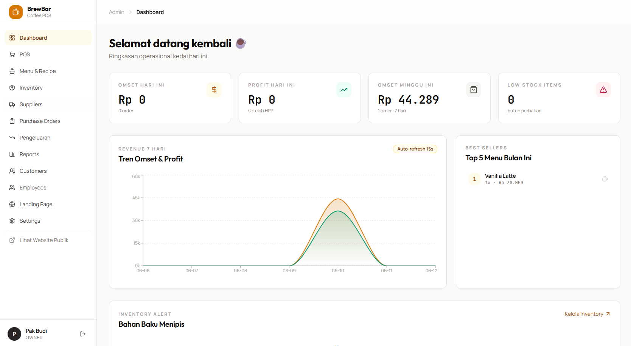
Task: Click the 06-10 peak on the revenue chart
Action: click(x=338, y=199)
